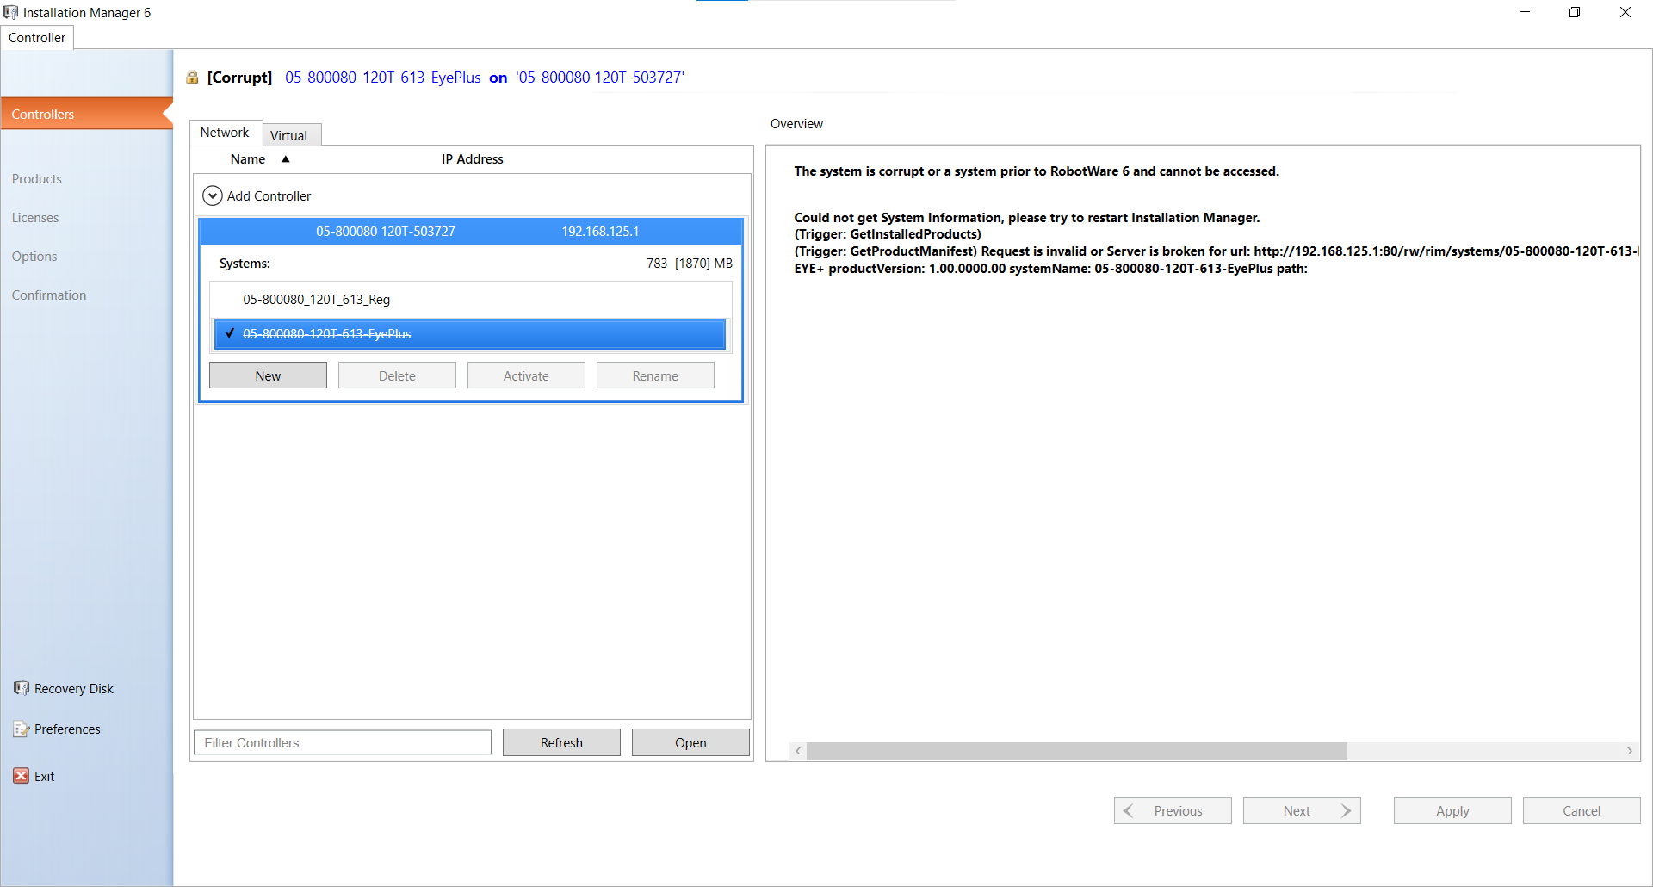The width and height of the screenshot is (1653, 887).
Task: Click the IP Address column header
Action: pos(473,159)
